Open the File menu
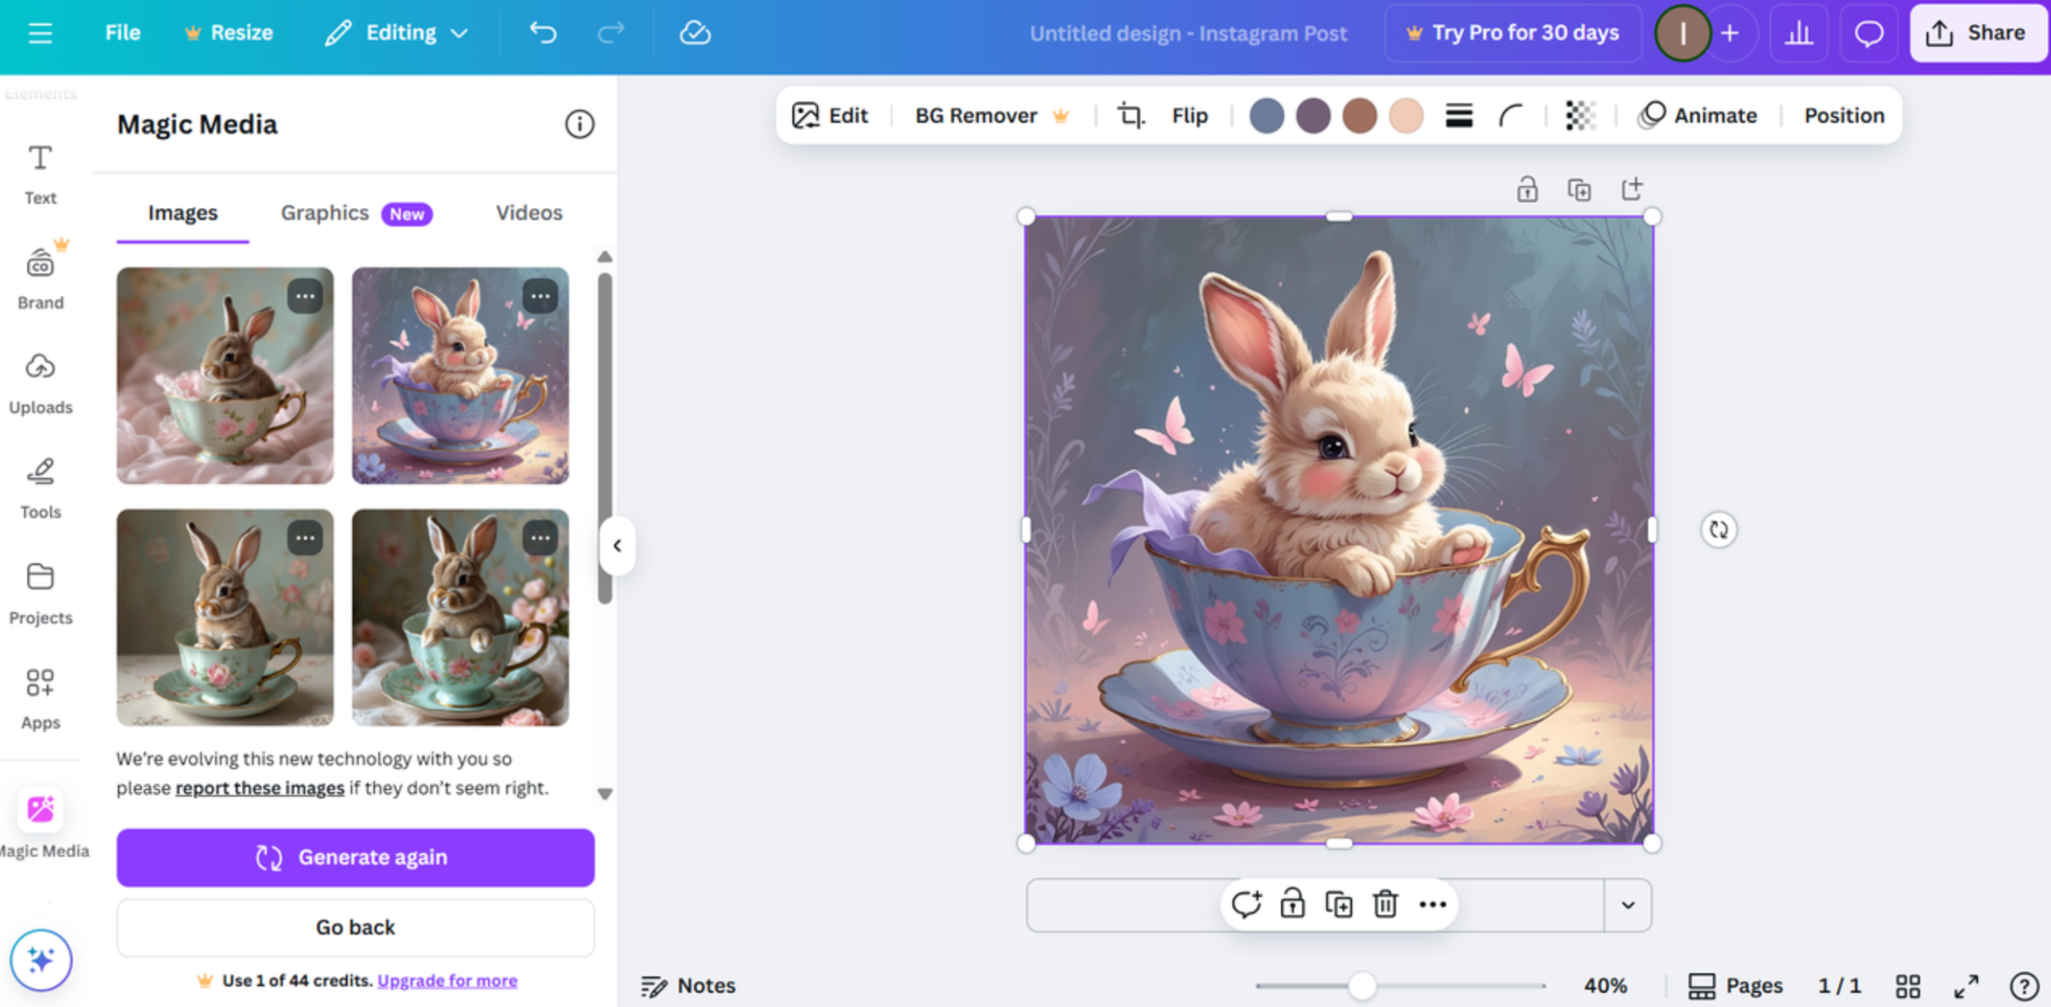This screenshot has width=2051, height=1007. [123, 33]
